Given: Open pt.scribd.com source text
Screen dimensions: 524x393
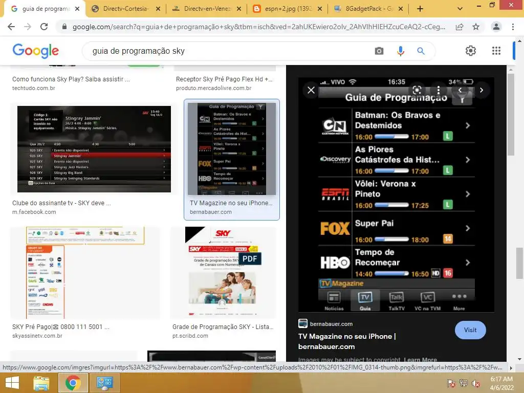Looking at the screenshot, I should [x=190, y=336].
